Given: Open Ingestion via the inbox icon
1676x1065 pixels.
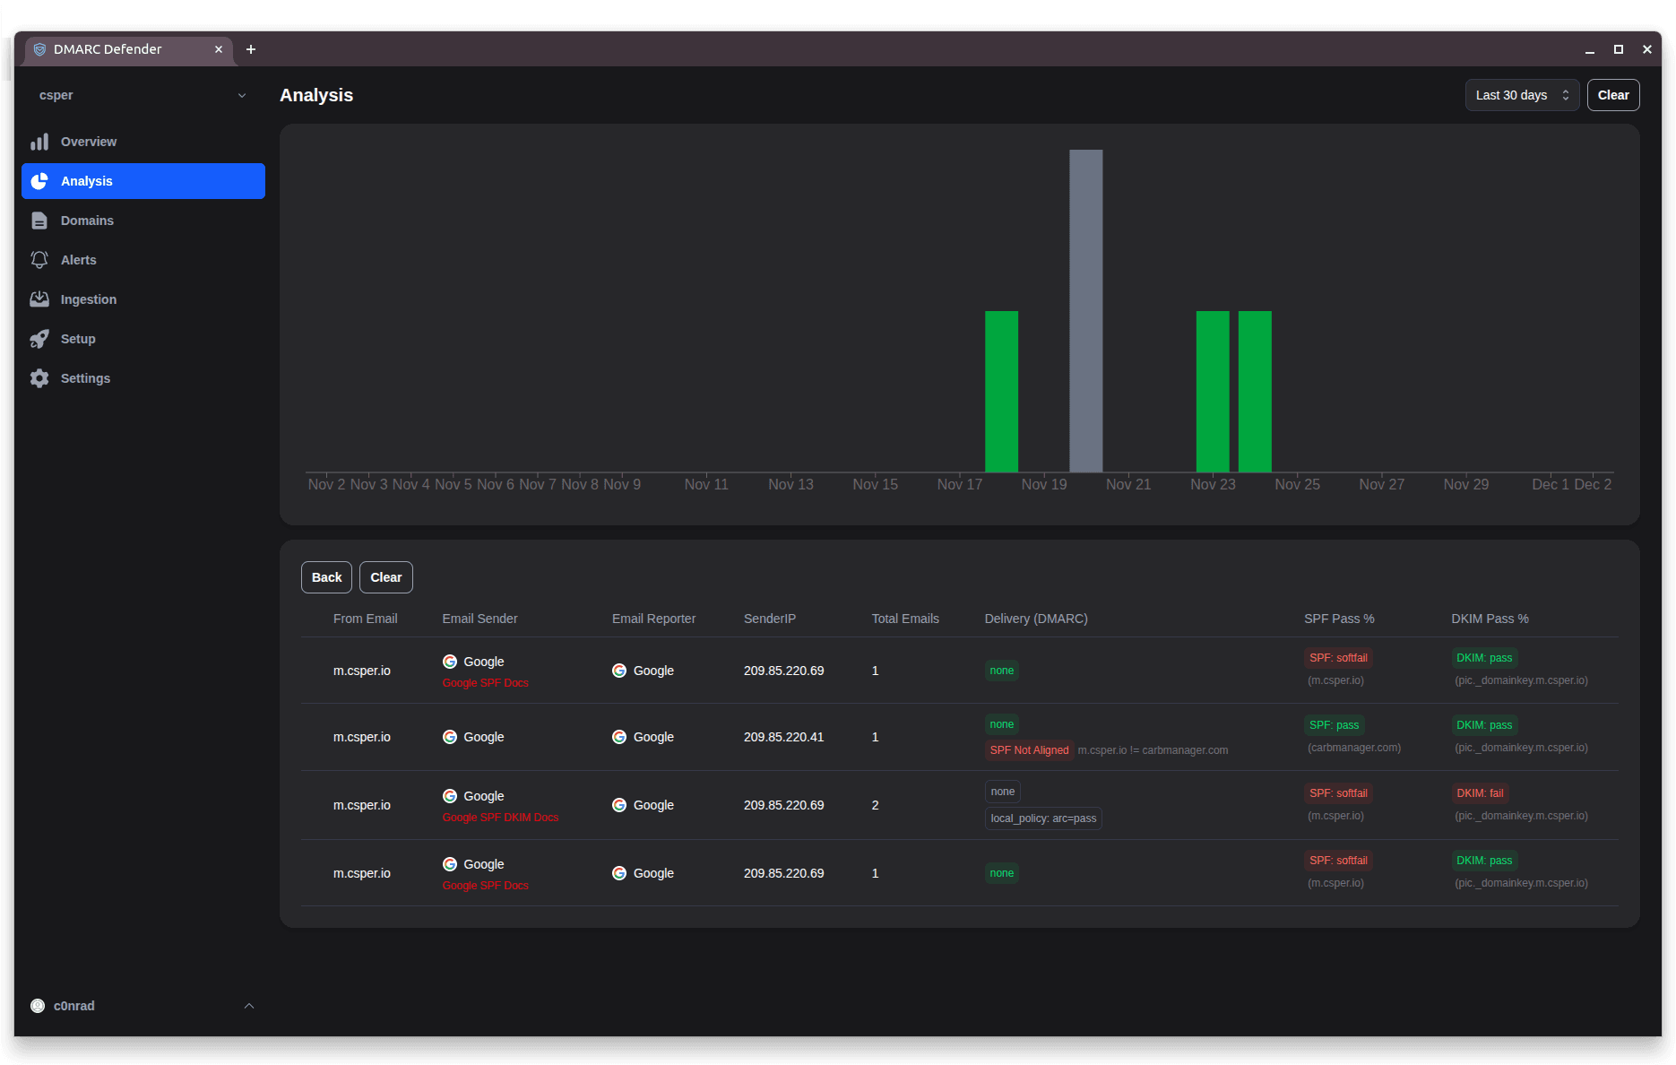Looking at the screenshot, I should pos(39,299).
